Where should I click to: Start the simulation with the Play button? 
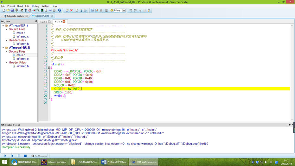tap(5, 156)
